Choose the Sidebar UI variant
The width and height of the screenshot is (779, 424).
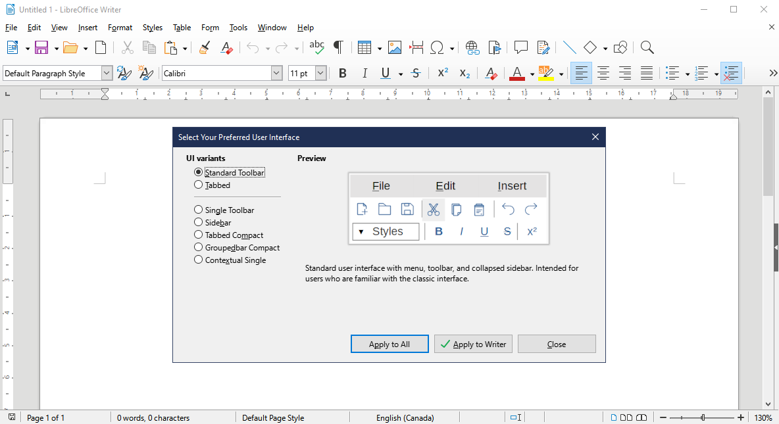click(x=199, y=222)
